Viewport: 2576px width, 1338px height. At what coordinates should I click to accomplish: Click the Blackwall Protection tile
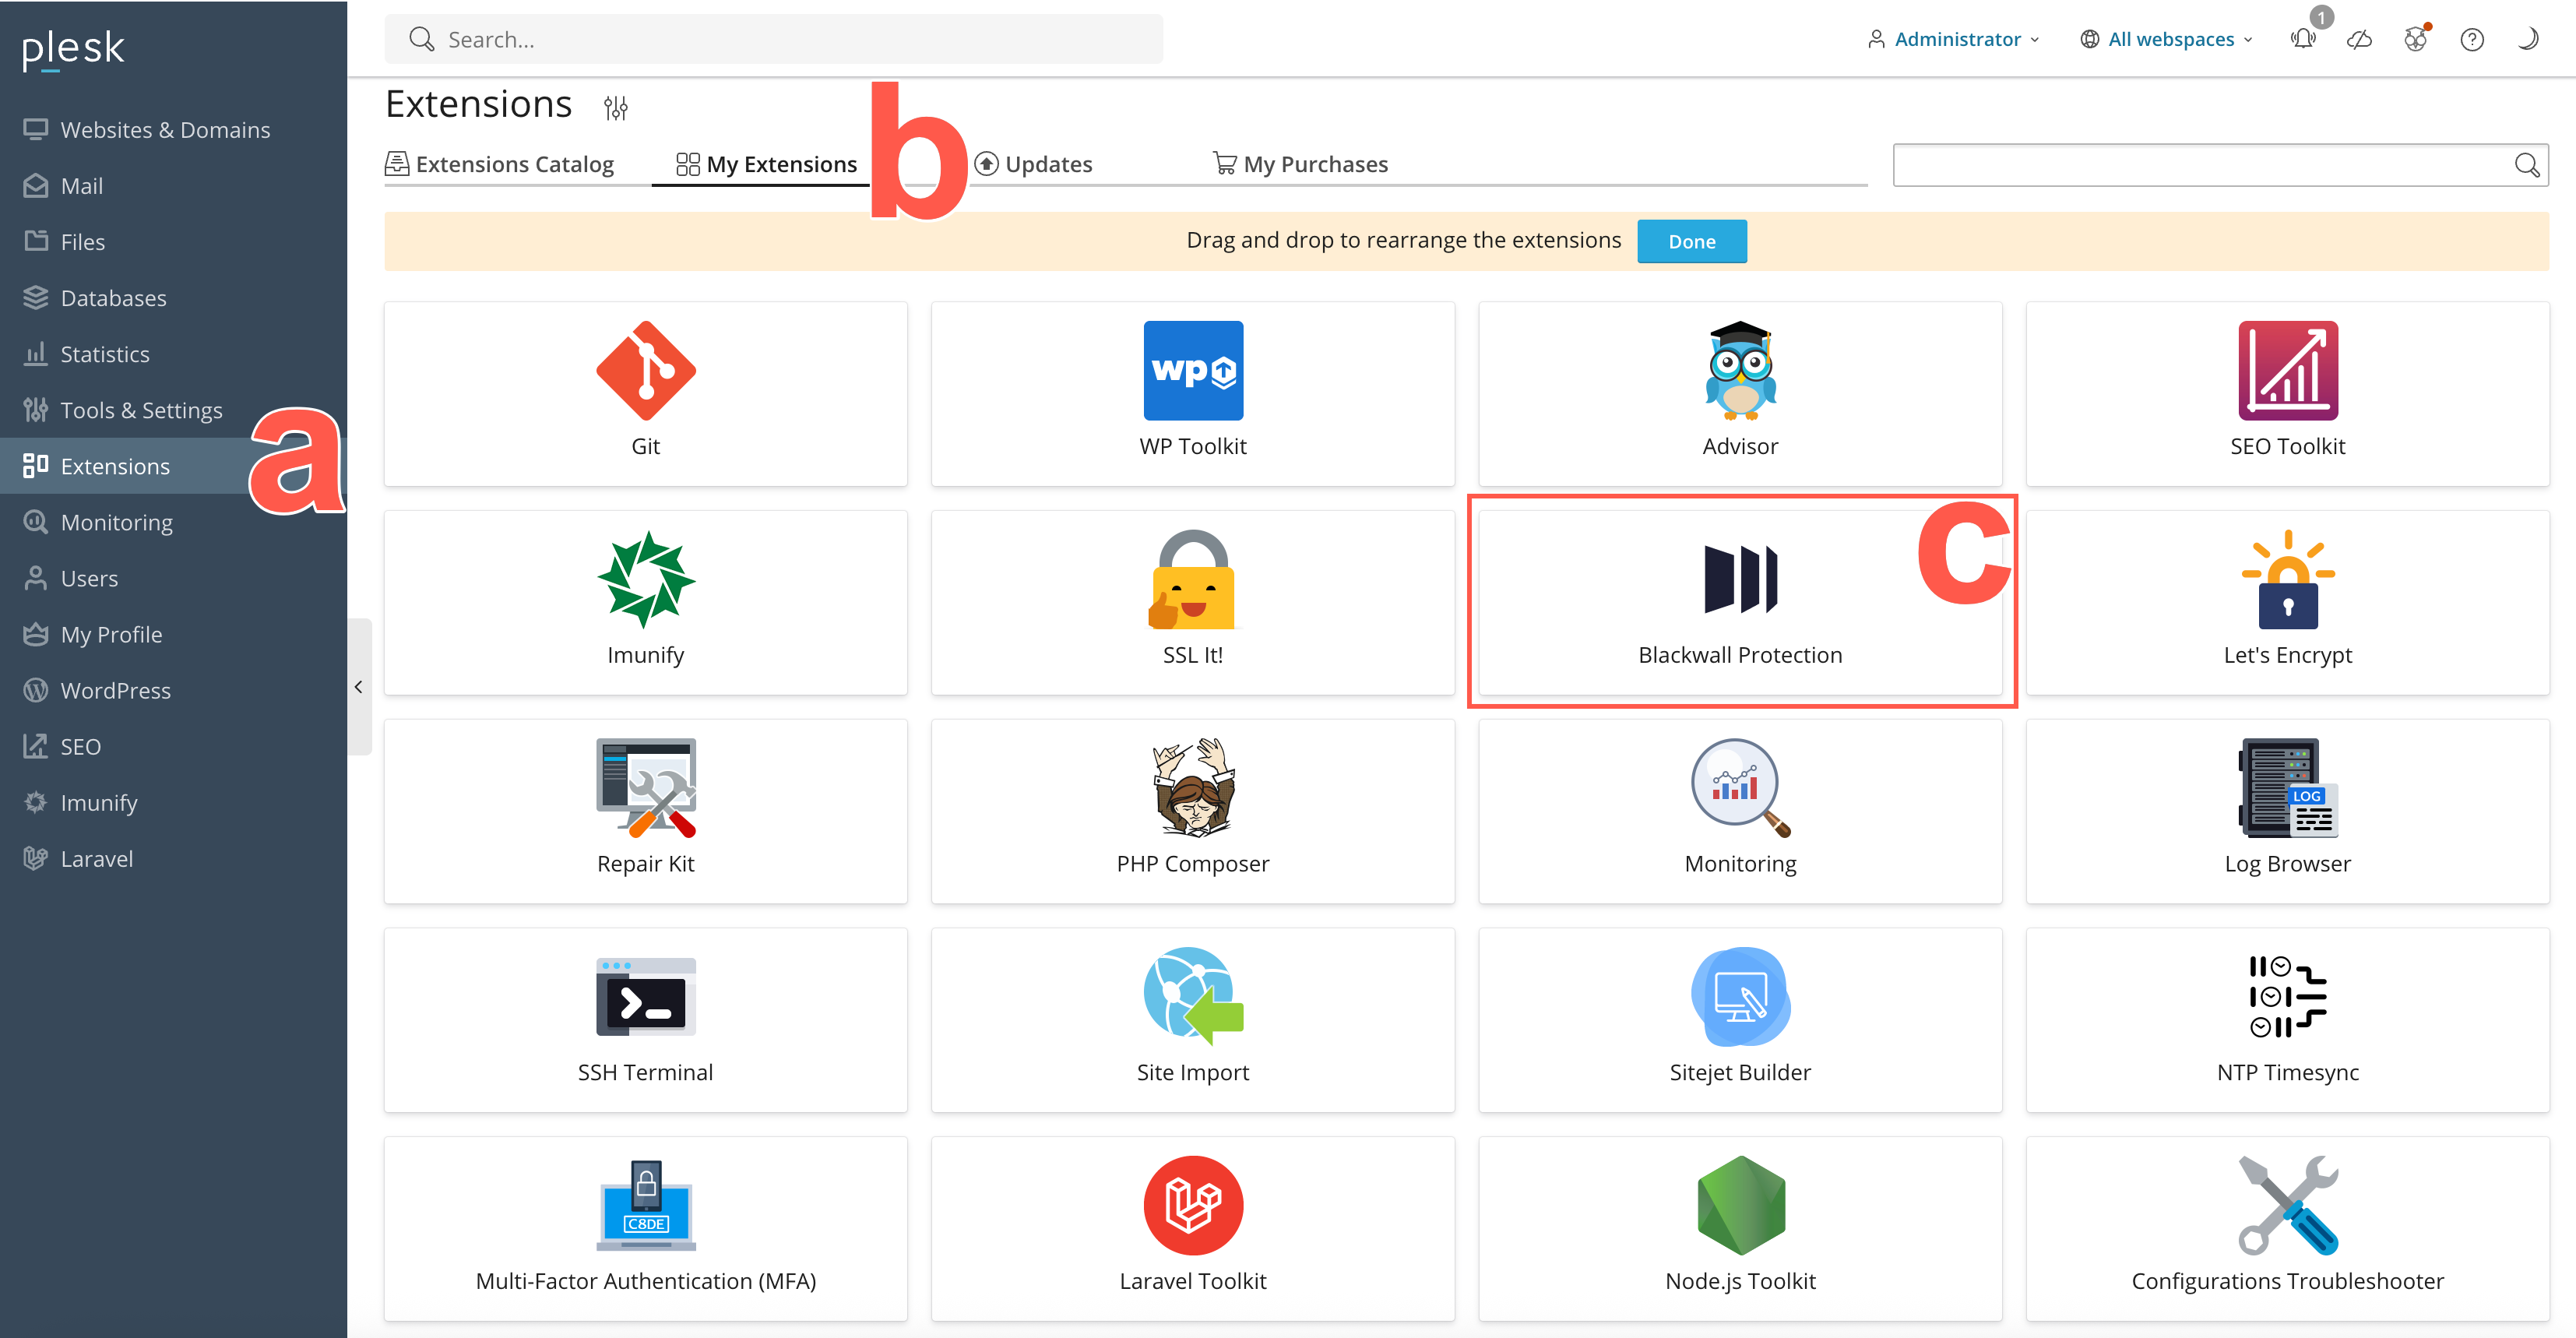pyautogui.click(x=1739, y=601)
